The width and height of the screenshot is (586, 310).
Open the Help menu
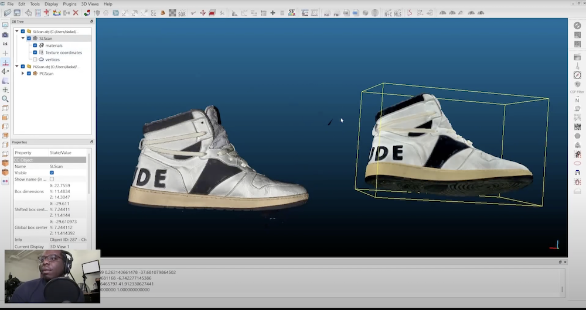[108, 4]
